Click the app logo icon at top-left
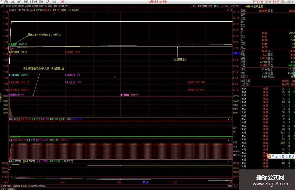 [1, 1]
